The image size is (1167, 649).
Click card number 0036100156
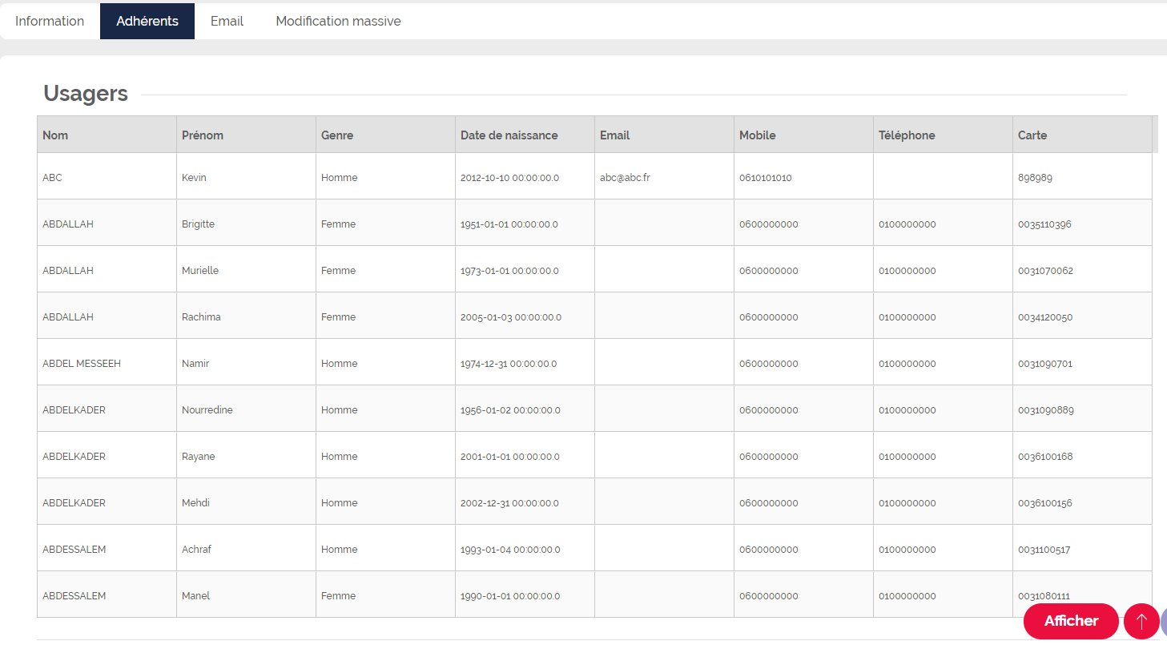1045,503
